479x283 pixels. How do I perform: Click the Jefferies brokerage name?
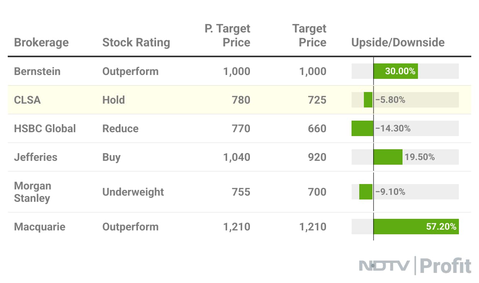tap(36, 157)
